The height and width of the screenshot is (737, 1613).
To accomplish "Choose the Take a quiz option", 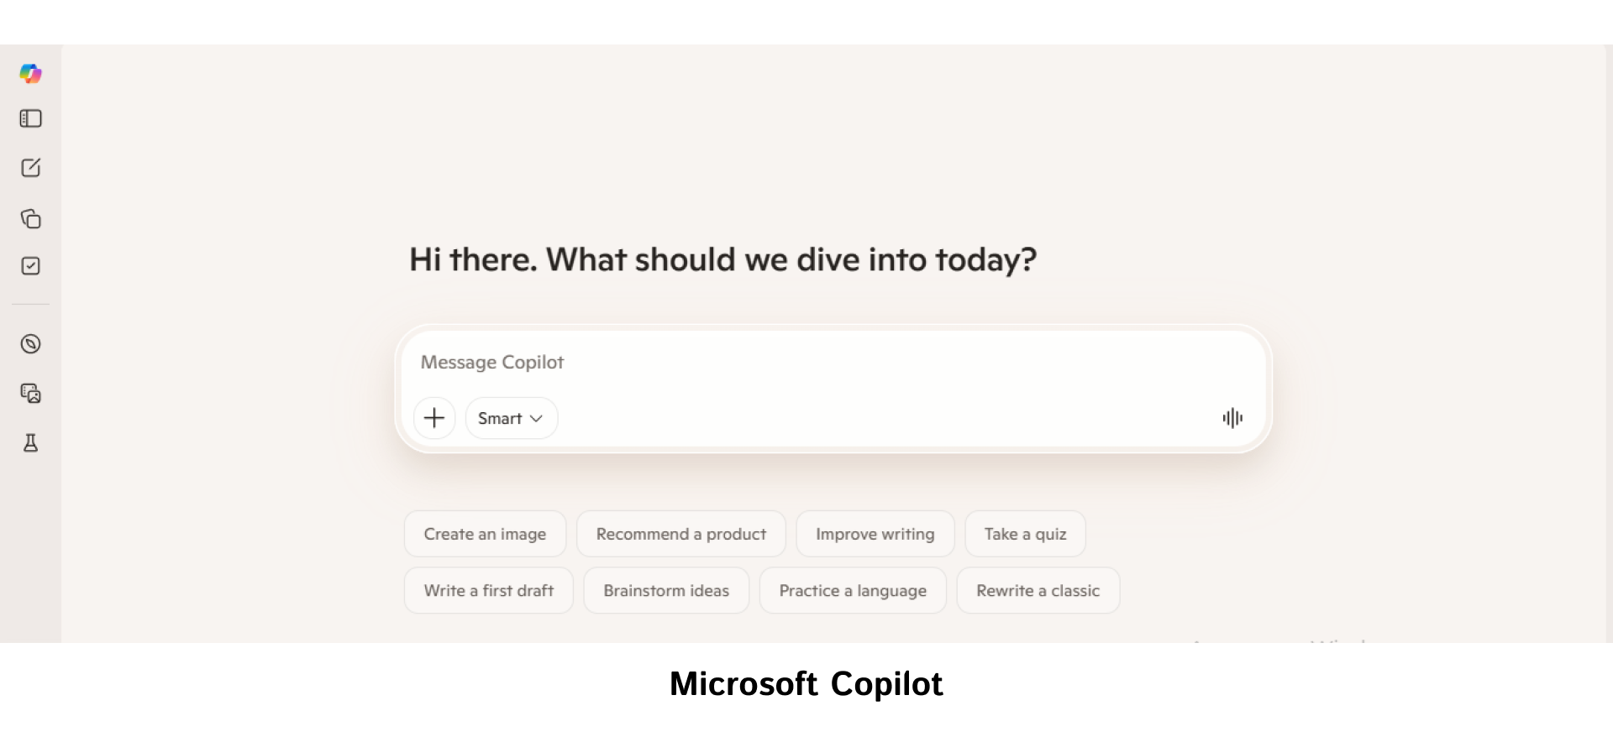I will (x=1025, y=533).
